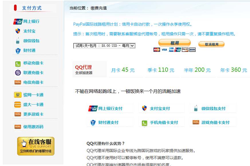Open the 骏网一卡通 link
This screenshot has height=166, width=250.
(x=33, y=95)
